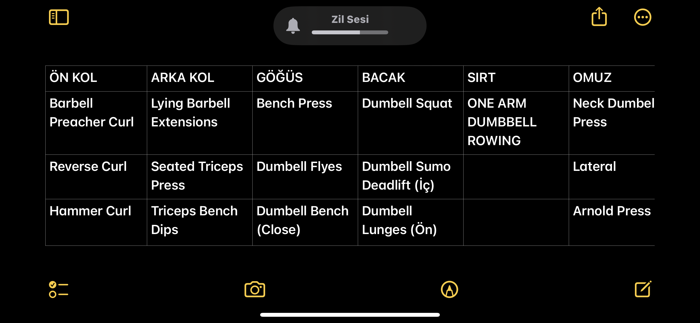Tap the Dumbell Flyes cell
The width and height of the screenshot is (700, 323).
tap(305, 177)
